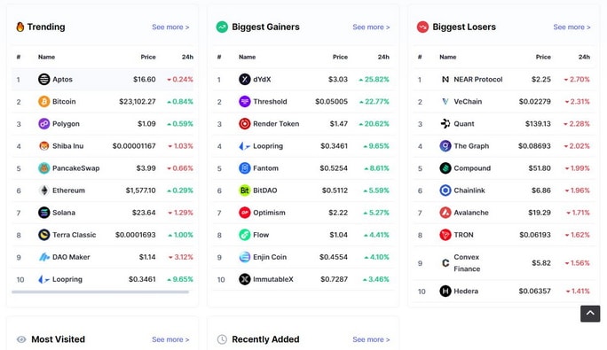Click the Most Visited eye icon
This screenshot has width=607, height=350.
point(21,339)
